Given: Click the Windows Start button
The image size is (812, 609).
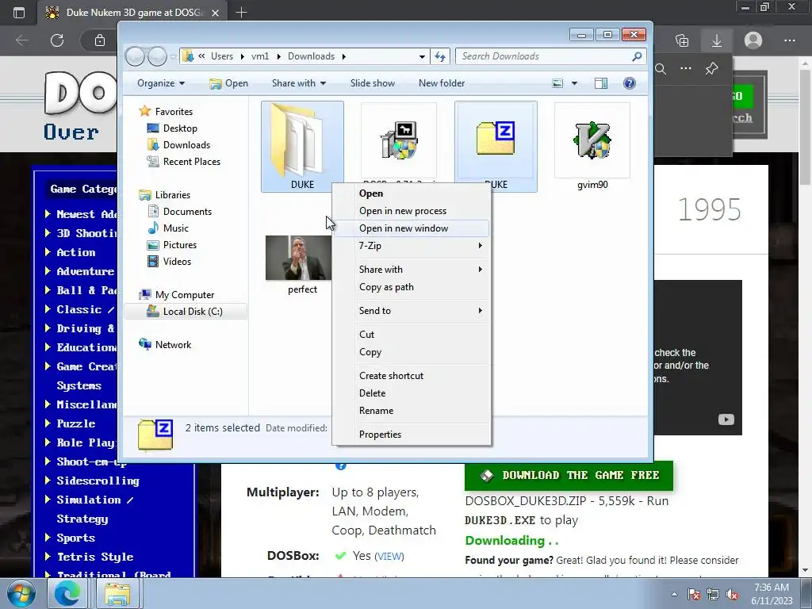Looking at the screenshot, I should (21, 593).
